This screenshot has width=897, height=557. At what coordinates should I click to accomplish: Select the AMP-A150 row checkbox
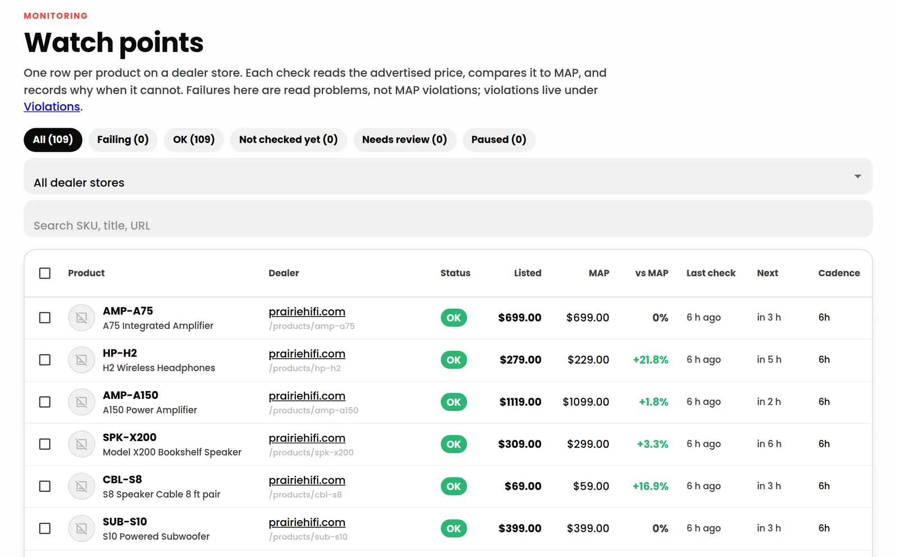45,402
